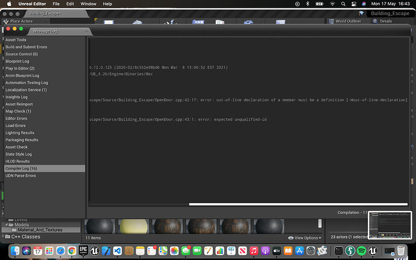
Task: Open the Trash in the dock
Action: pyautogui.click(x=401, y=250)
